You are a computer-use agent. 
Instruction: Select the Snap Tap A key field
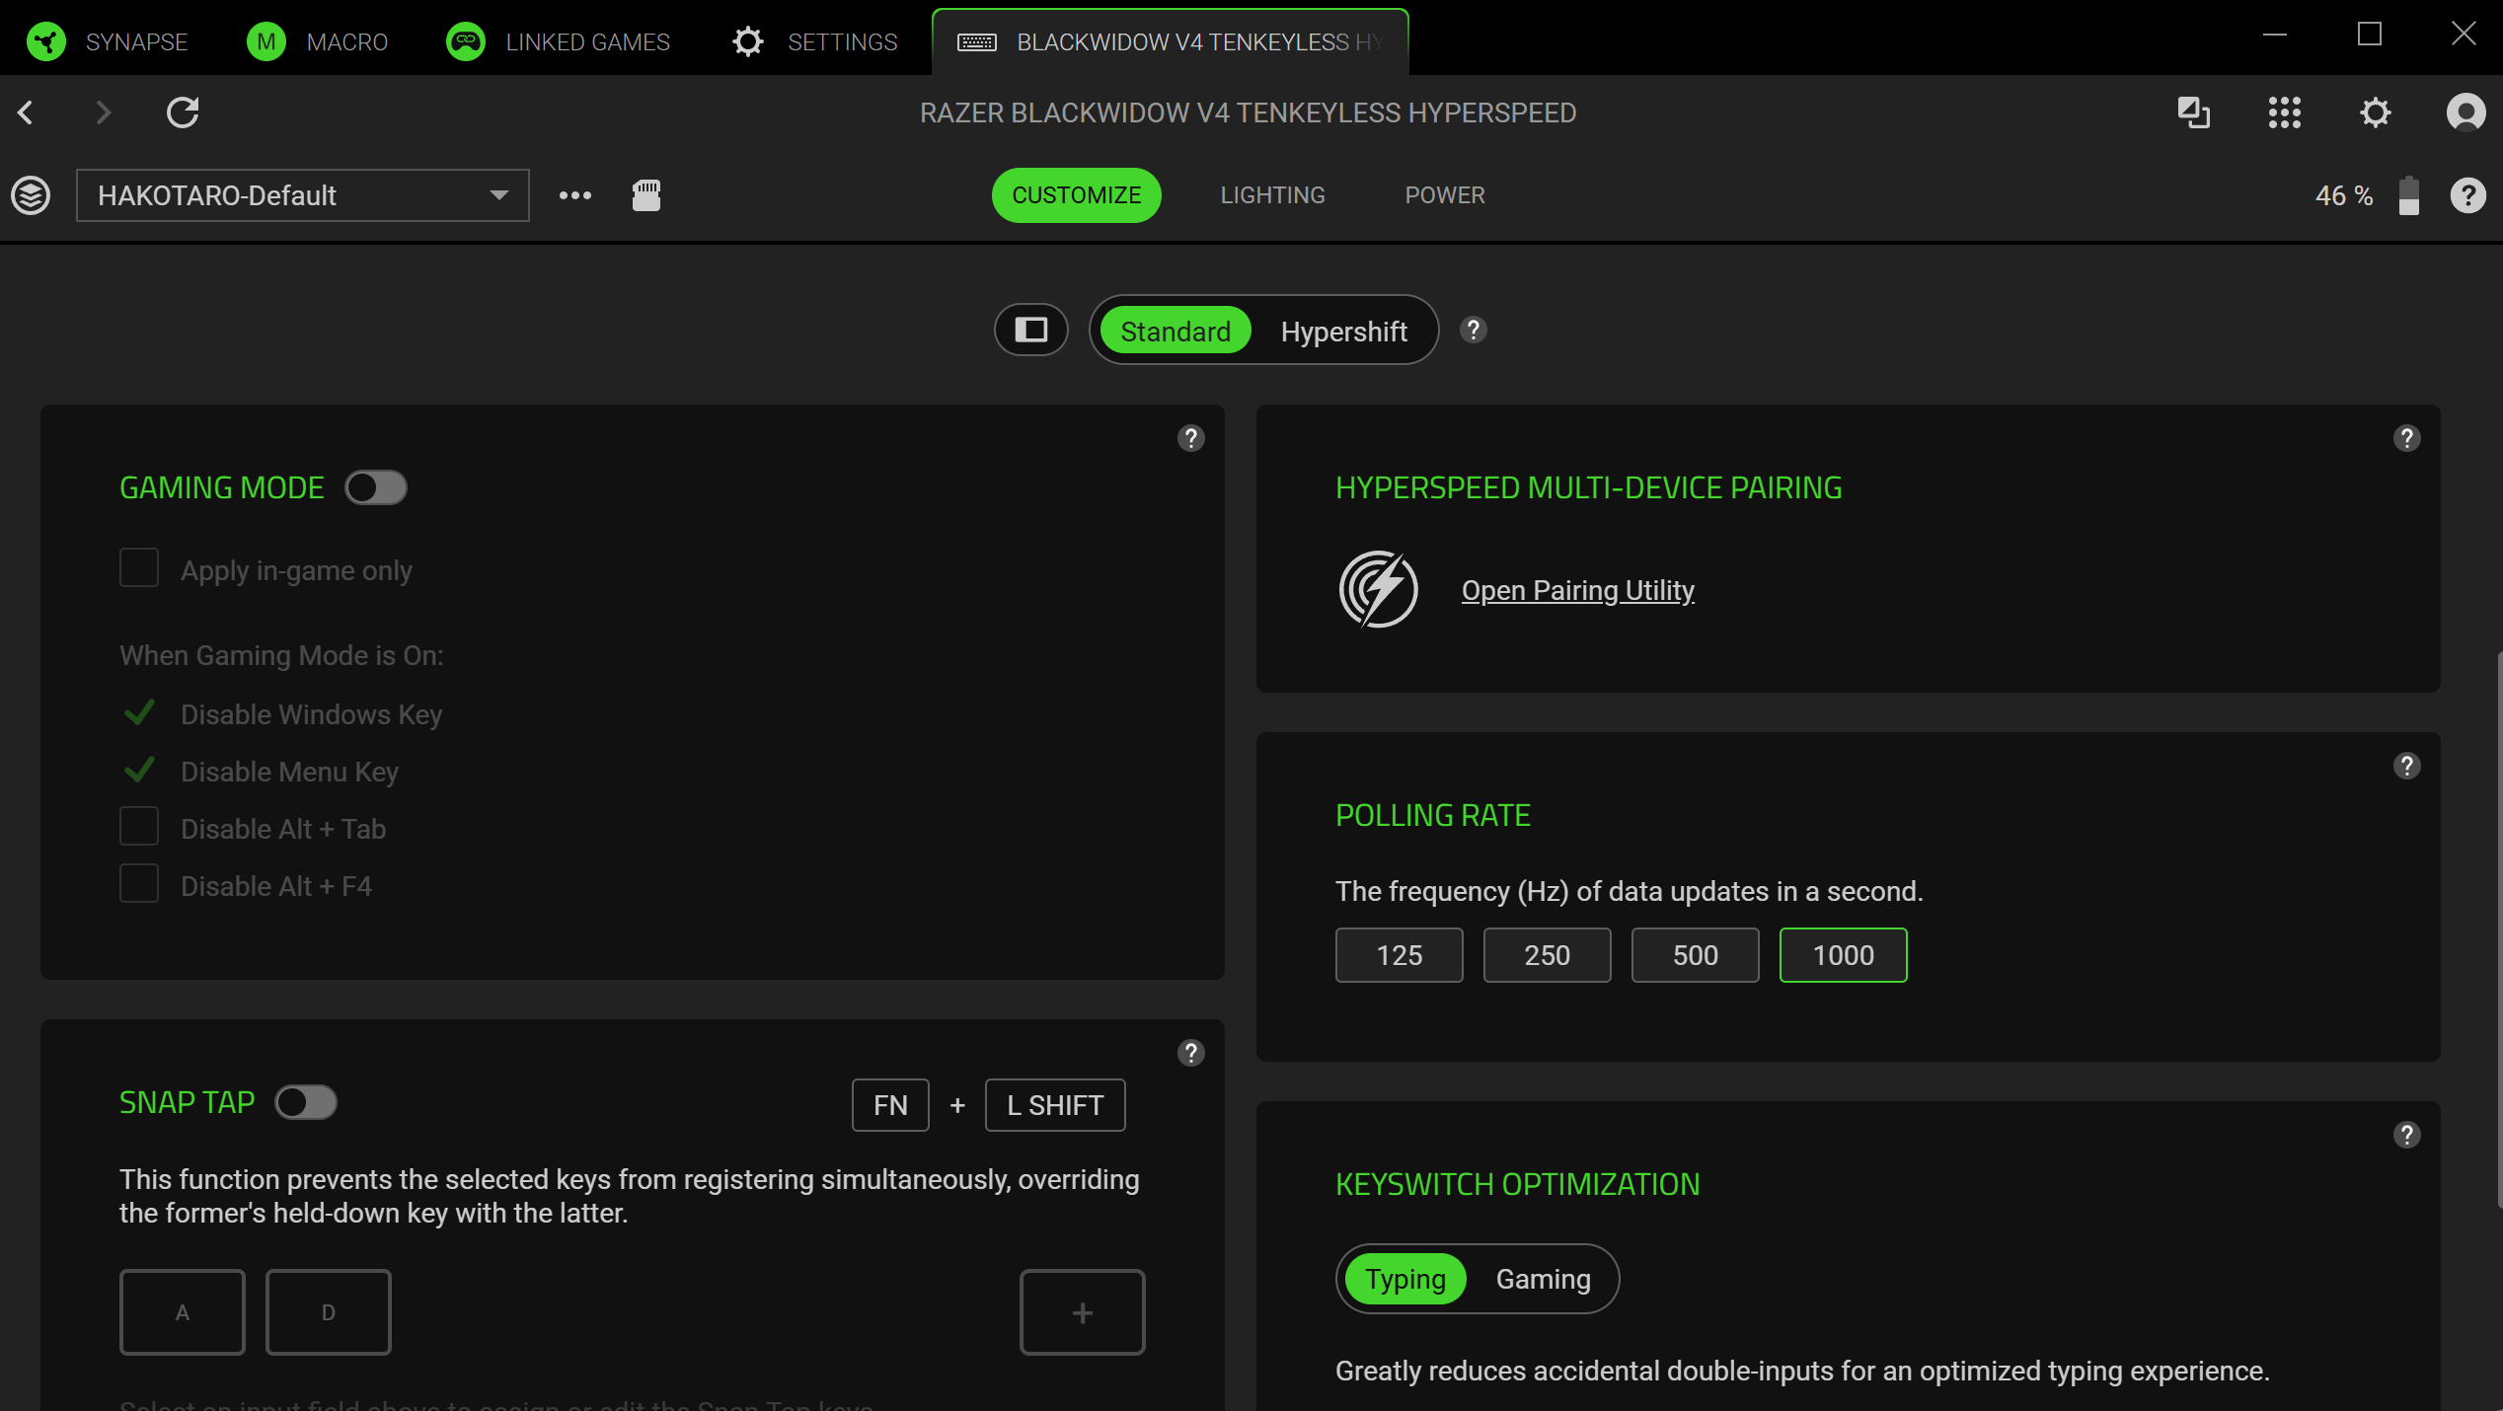click(183, 1312)
